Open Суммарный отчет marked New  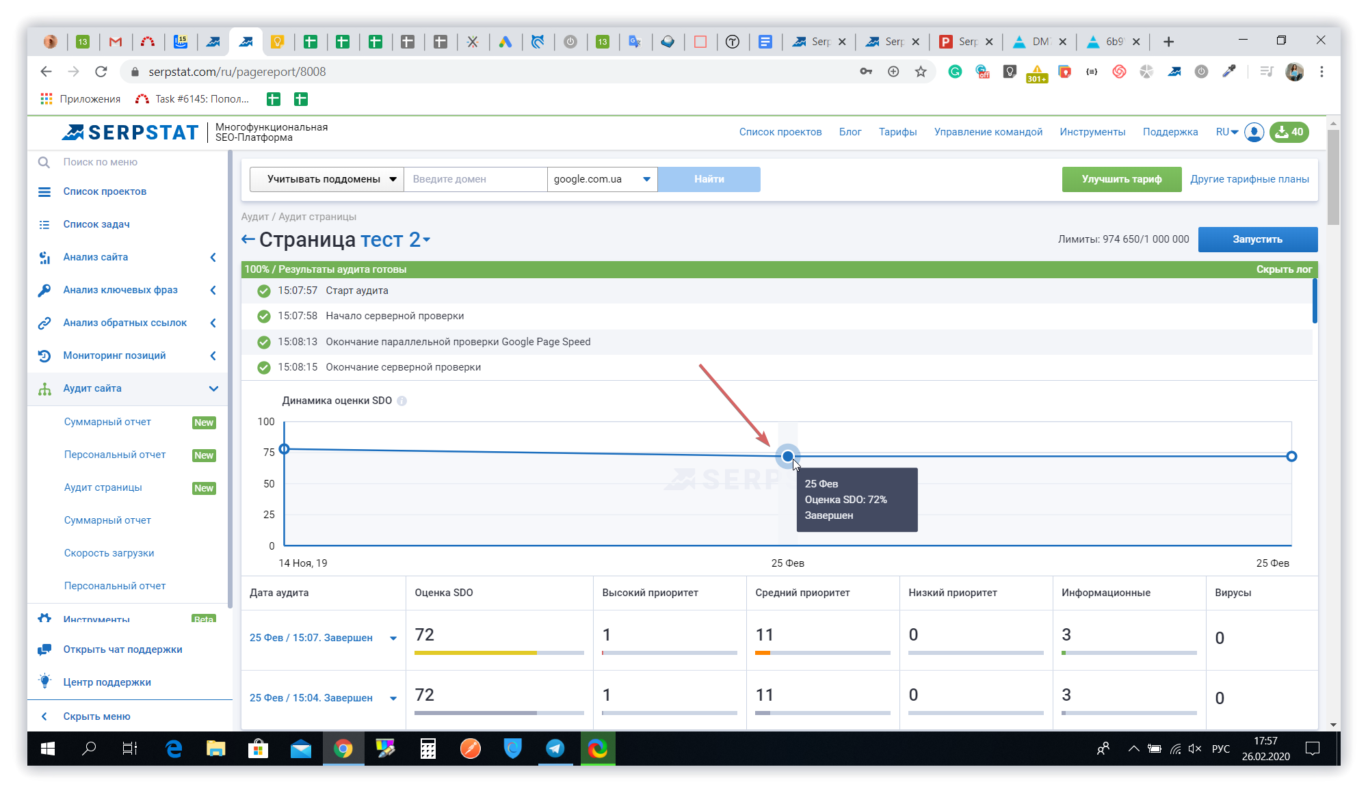pos(107,422)
